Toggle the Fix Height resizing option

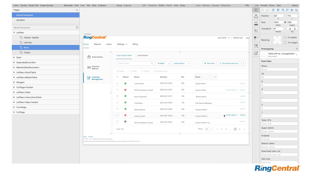pyautogui.click(x=285, y=42)
